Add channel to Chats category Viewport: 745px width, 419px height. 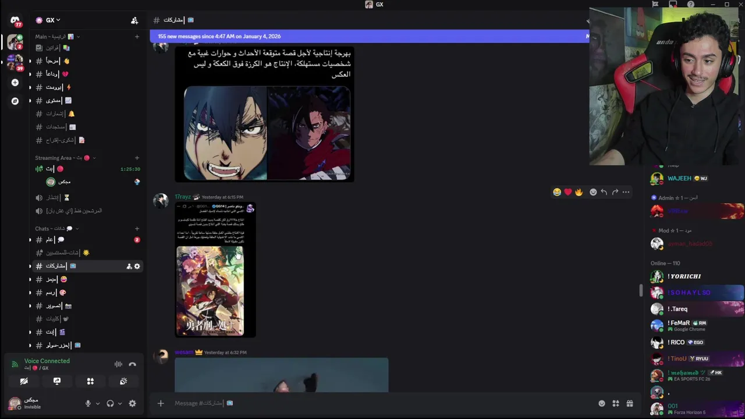[137, 229]
